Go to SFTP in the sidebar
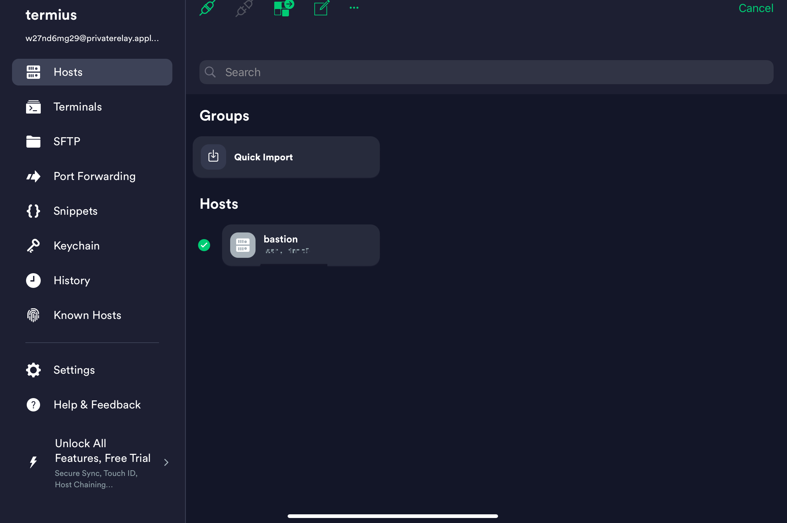Viewport: 787px width, 523px height. point(92,142)
